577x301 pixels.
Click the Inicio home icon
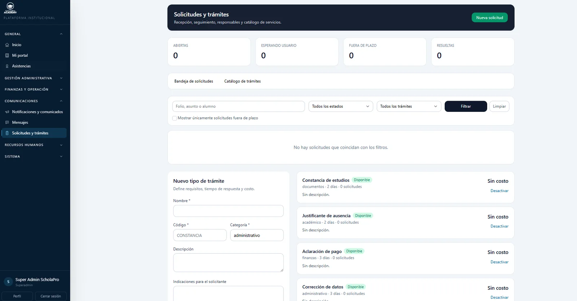[x=7, y=45]
